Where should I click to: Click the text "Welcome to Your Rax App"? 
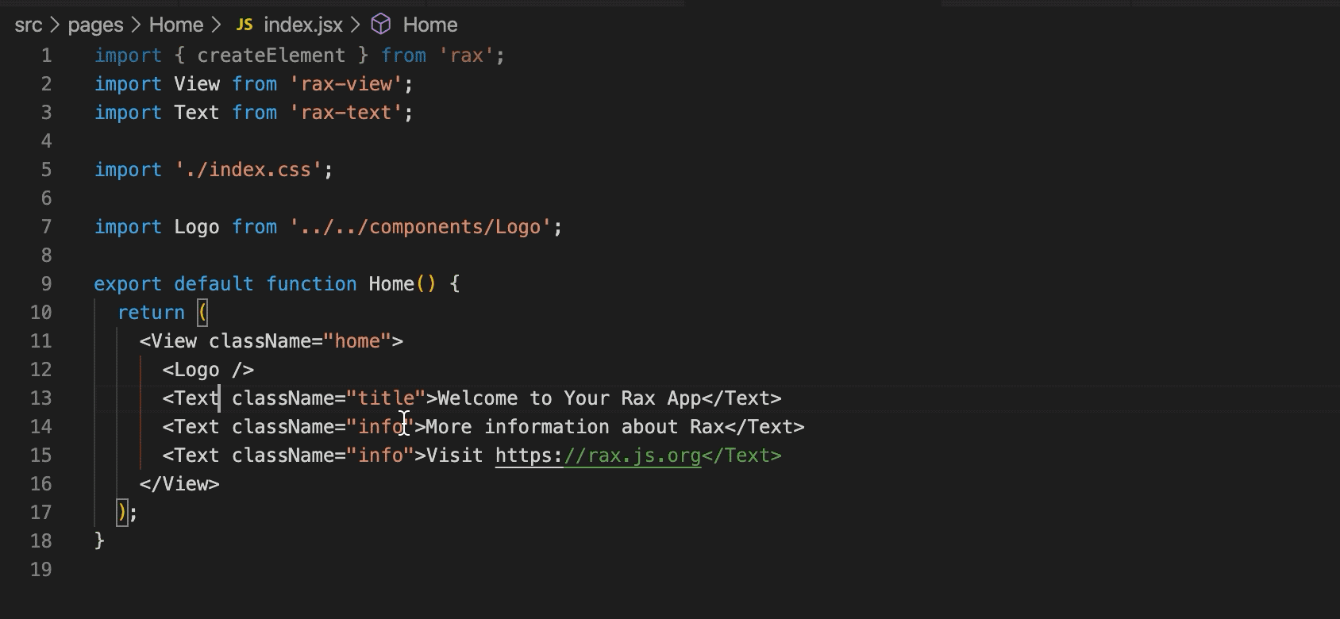click(x=569, y=398)
